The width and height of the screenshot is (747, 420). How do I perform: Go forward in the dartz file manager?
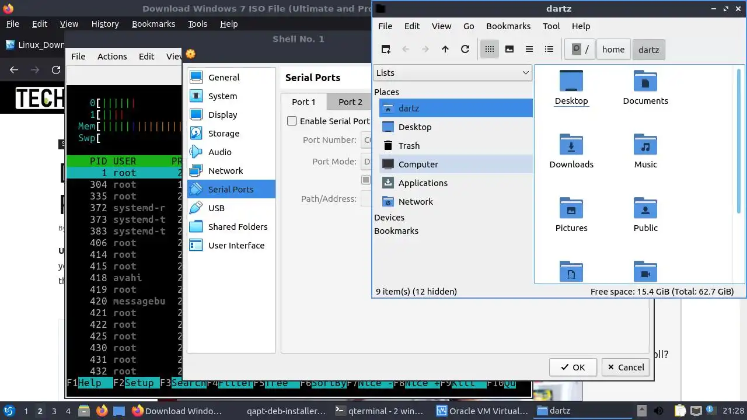coord(425,50)
